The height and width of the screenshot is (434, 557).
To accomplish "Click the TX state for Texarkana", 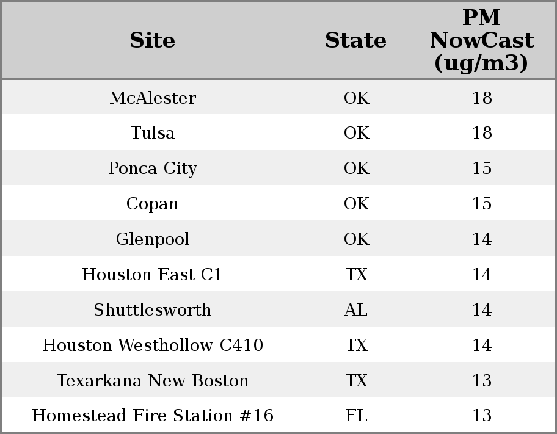I will coord(356,380).
